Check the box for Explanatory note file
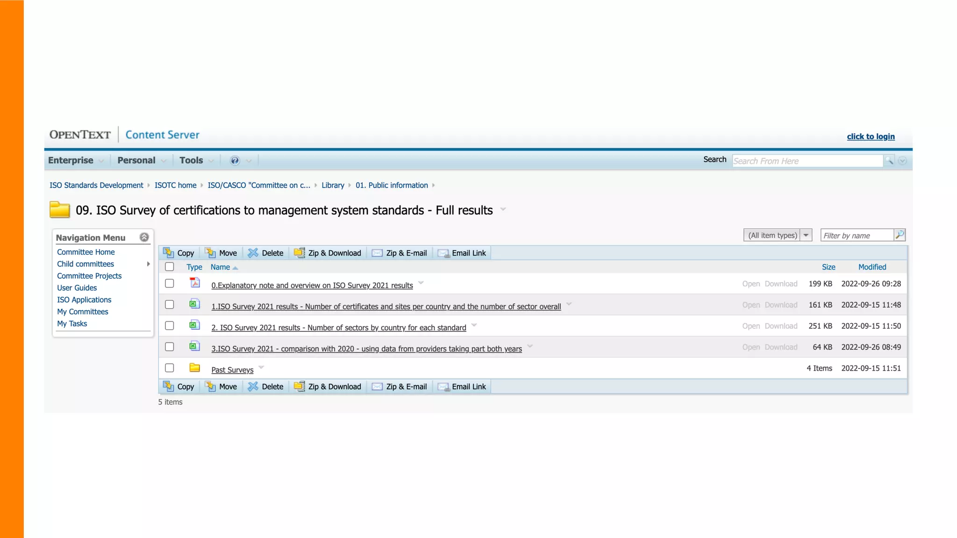This screenshot has width=957, height=538. click(170, 283)
